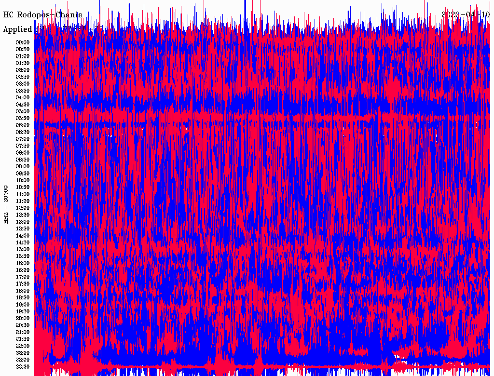Select the 00:30 time row label
Screen dimensions: 494x376
tap(23, 50)
